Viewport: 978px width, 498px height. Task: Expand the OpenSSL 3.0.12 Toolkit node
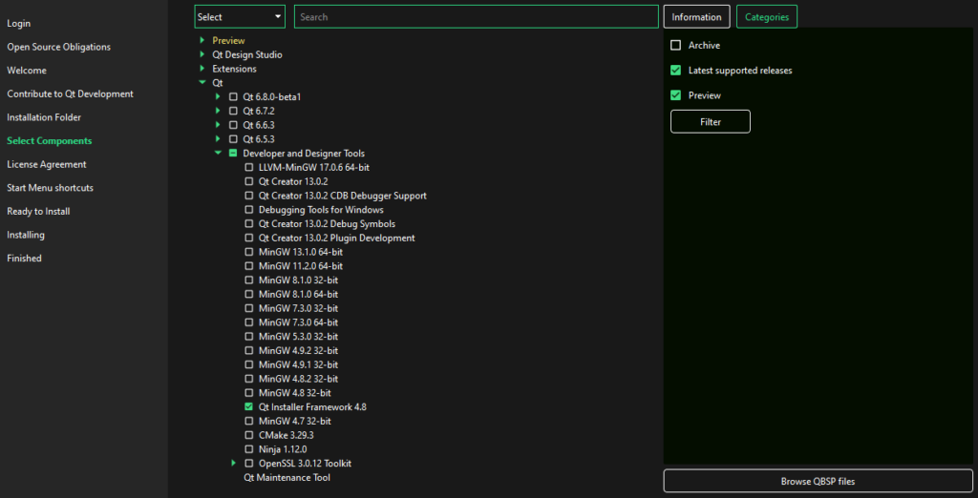pyautogui.click(x=233, y=463)
